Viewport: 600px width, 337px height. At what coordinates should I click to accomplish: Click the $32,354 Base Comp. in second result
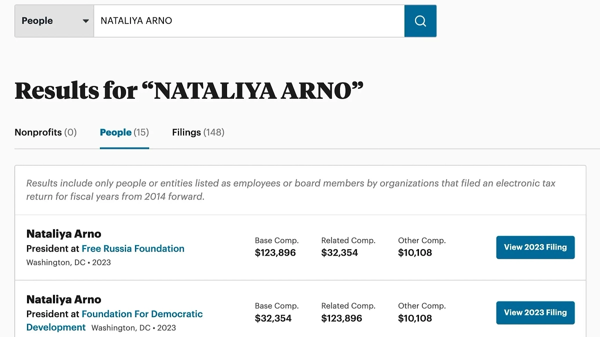273,318
